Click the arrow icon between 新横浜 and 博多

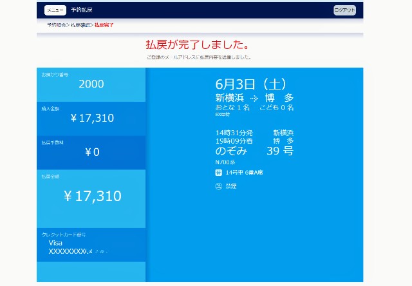pyautogui.click(x=254, y=99)
